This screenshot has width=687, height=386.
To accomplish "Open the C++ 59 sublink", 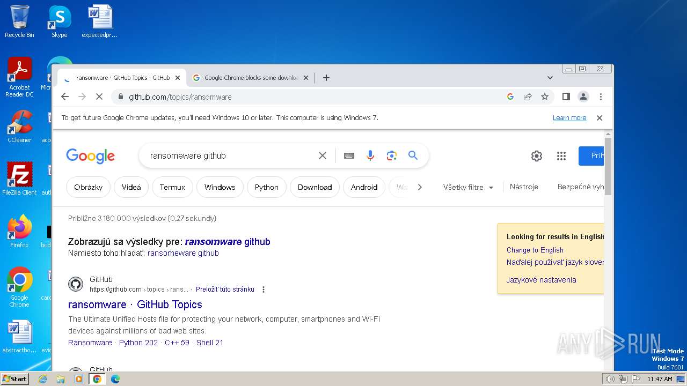I will click(x=177, y=343).
